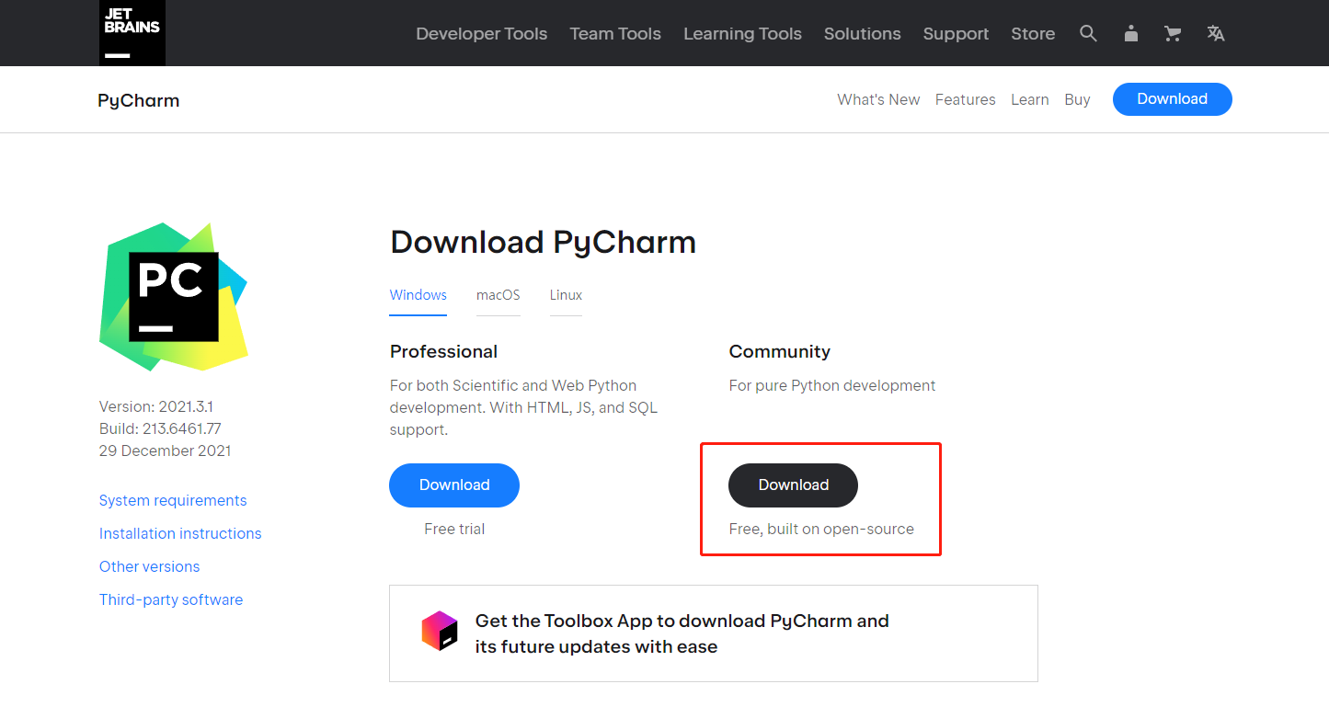Viewport: 1329px width, 707px height.
Task: Open Team Tools menu
Action: pyautogui.click(x=615, y=33)
